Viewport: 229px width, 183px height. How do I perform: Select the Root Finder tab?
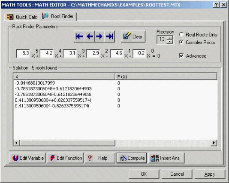pos(58,16)
